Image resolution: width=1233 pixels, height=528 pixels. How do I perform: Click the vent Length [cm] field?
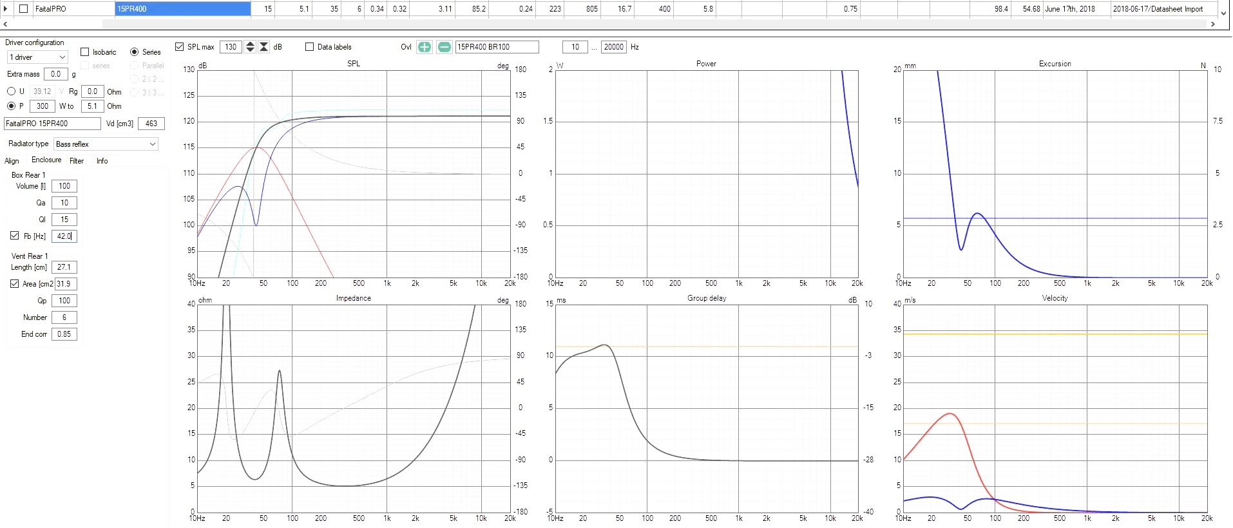pos(64,267)
